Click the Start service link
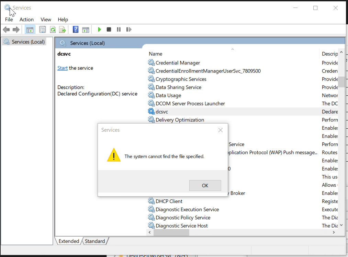This screenshot has height=257, width=348. point(62,68)
